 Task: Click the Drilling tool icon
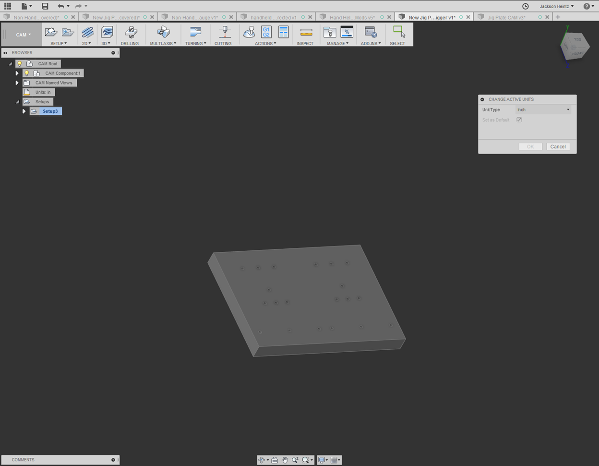130,33
